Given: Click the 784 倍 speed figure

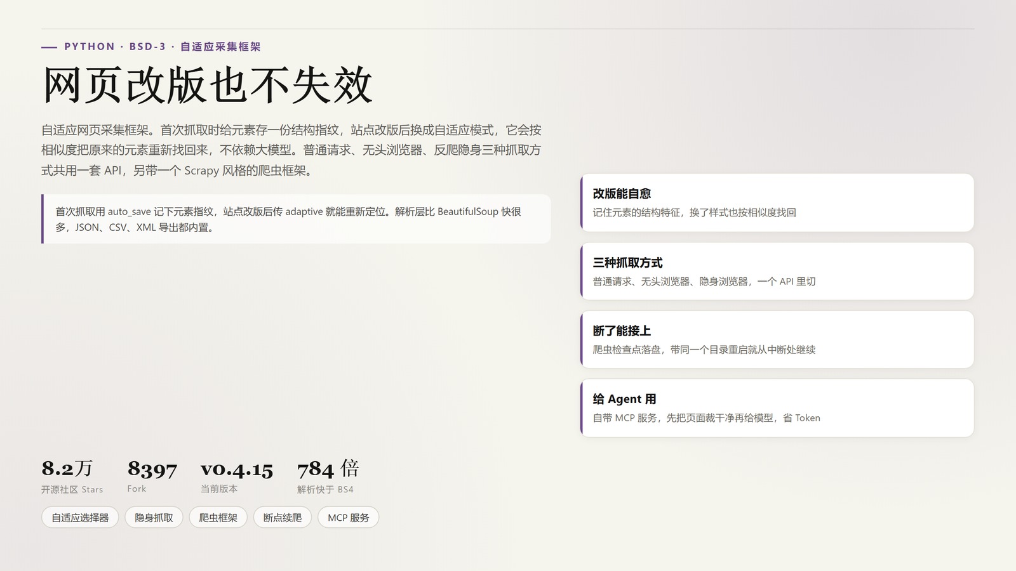Looking at the screenshot, I should (x=328, y=469).
